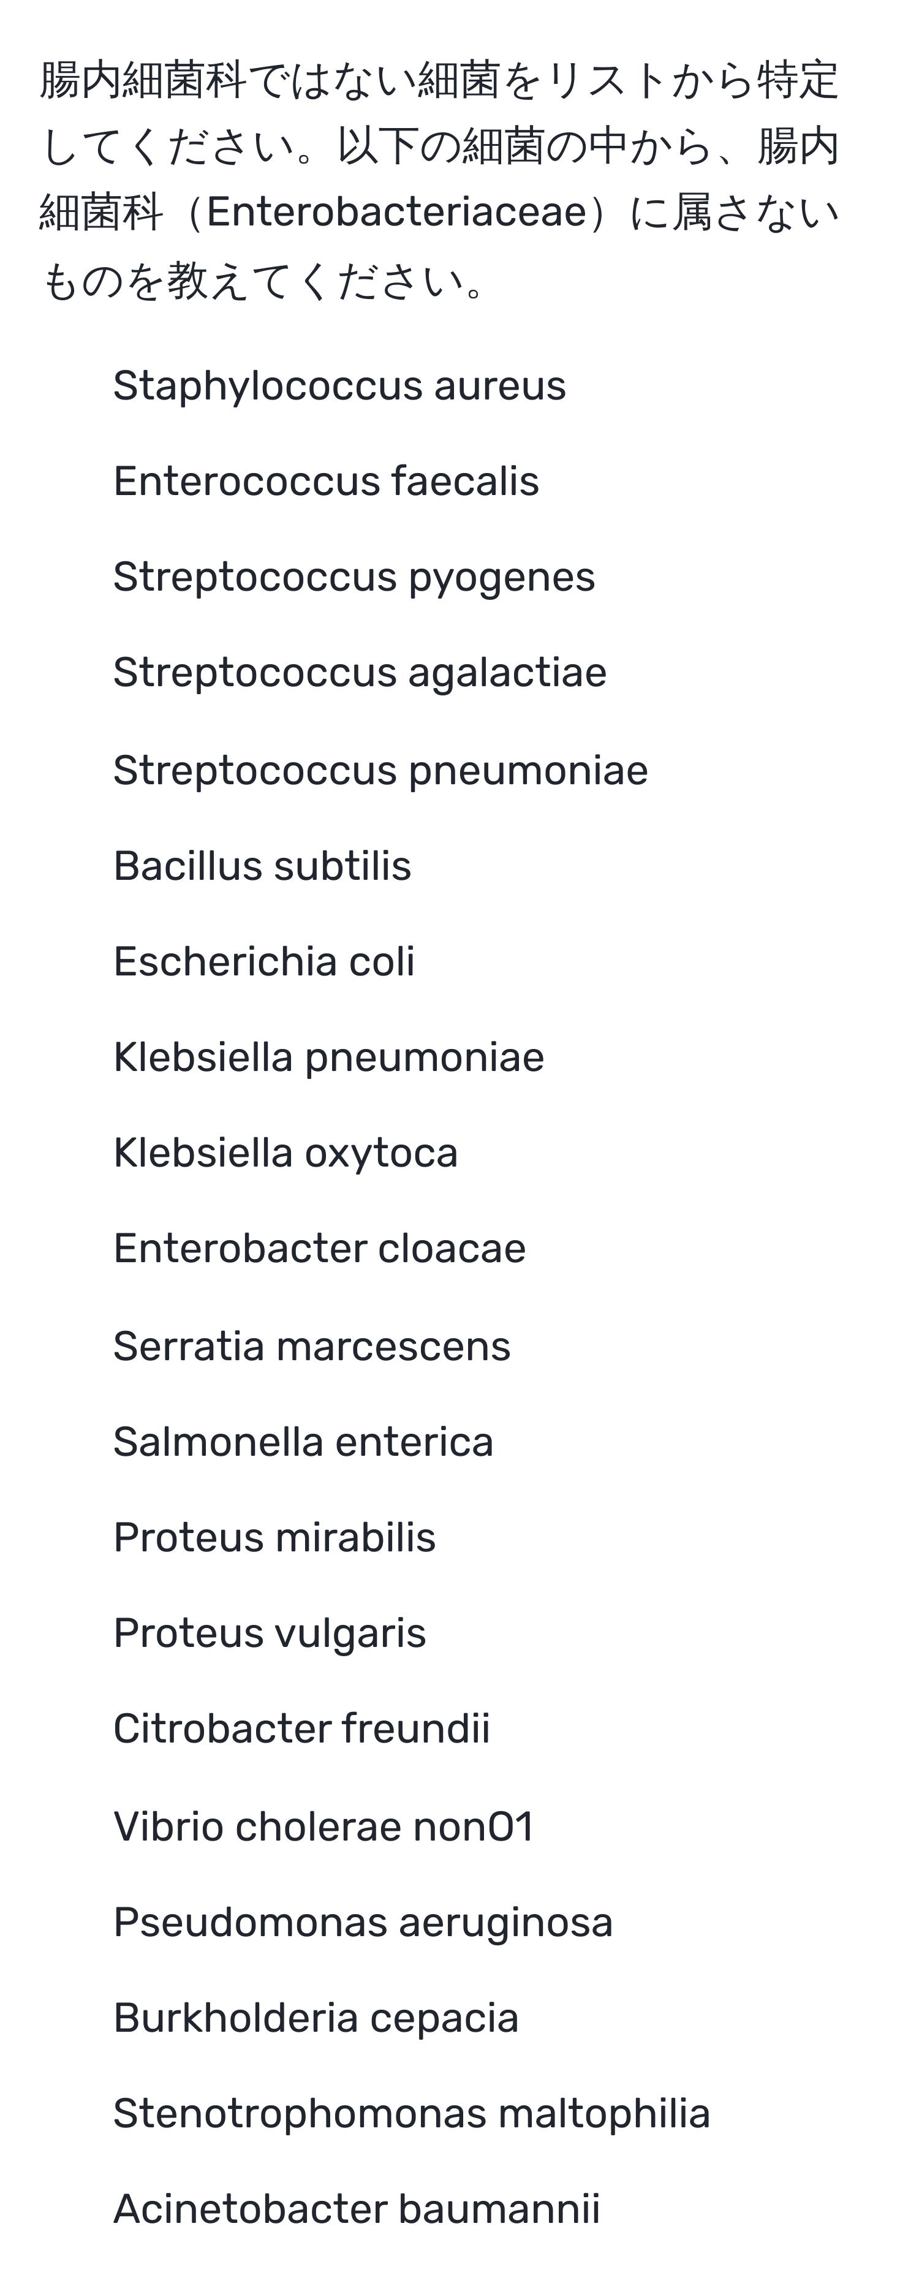
Task: Click Klebsiella pneumoniae entry
Action: coord(328,1058)
